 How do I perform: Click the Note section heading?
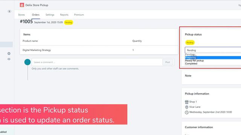tap(188, 76)
